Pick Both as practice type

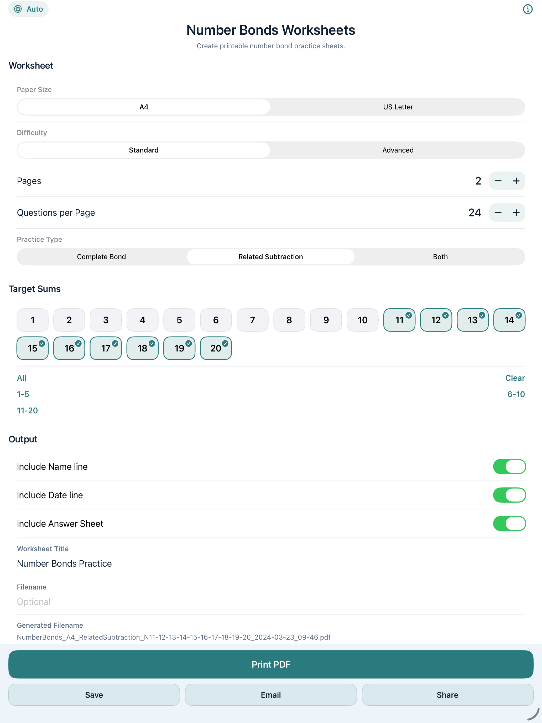pos(440,257)
